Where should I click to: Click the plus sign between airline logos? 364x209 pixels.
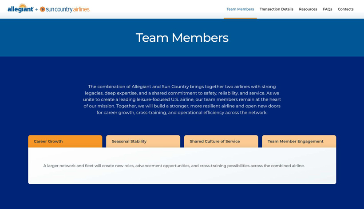36,9
